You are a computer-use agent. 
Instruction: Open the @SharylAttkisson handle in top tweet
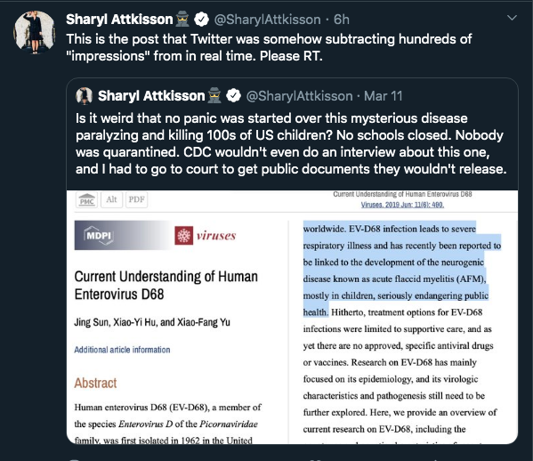click(267, 20)
